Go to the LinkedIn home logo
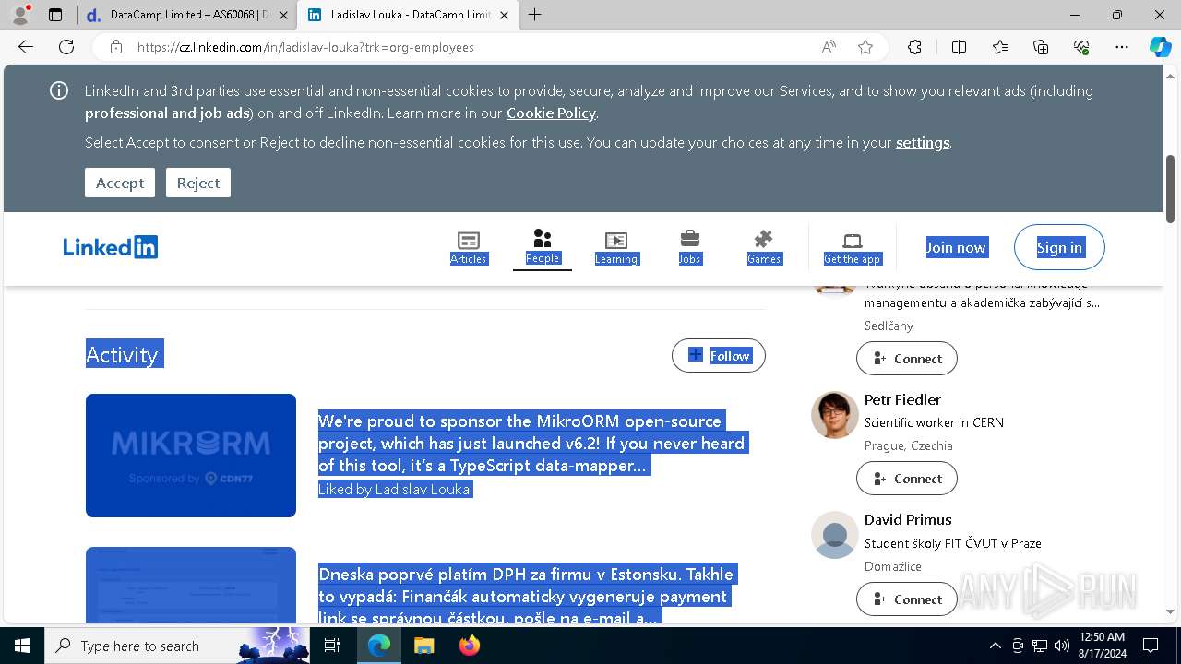 point(111,247)
